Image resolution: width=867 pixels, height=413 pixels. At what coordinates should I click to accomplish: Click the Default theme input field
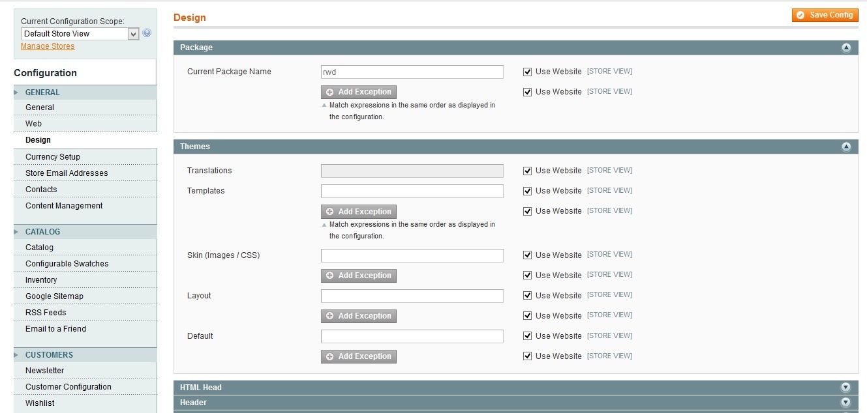[412, 337]
